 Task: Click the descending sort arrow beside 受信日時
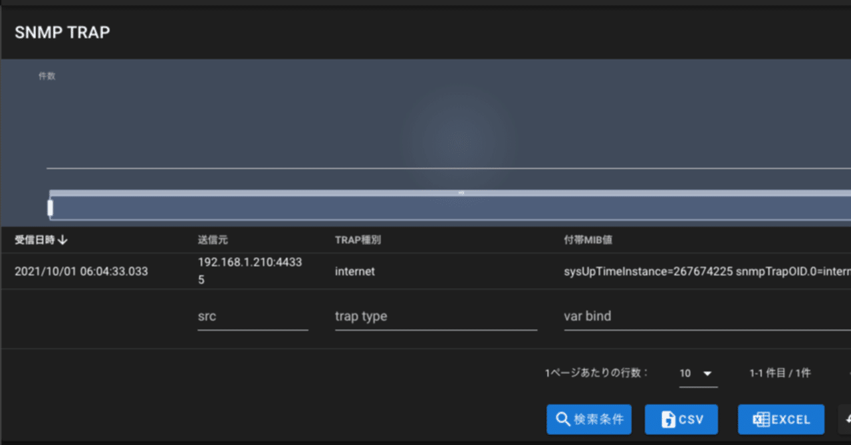click(62, 240)
